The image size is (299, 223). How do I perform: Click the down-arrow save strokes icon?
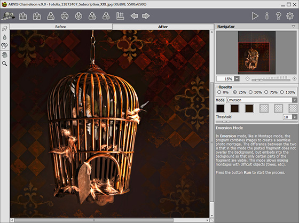[x=106, y=16]
